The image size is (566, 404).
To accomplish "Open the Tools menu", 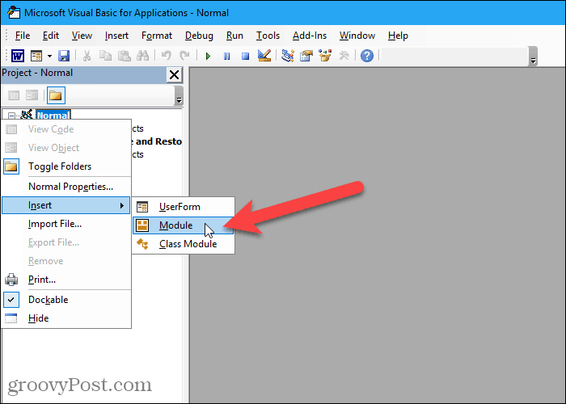I will click(268, 36).
